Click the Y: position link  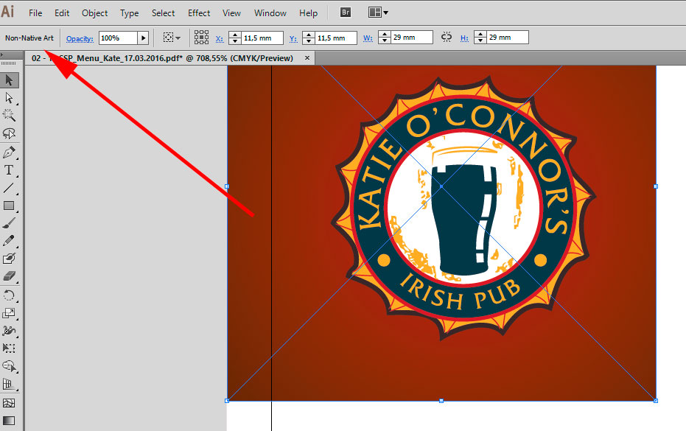click(293, 38)
